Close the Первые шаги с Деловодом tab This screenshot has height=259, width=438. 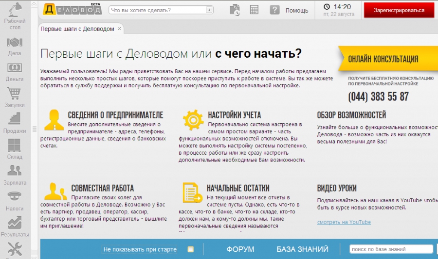[x=119, y=29]
